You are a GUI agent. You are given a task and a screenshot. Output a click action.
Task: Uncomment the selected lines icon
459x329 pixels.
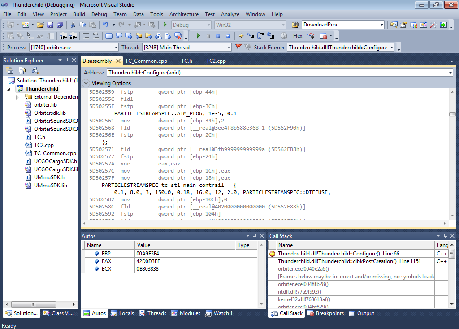click(96, 36)
